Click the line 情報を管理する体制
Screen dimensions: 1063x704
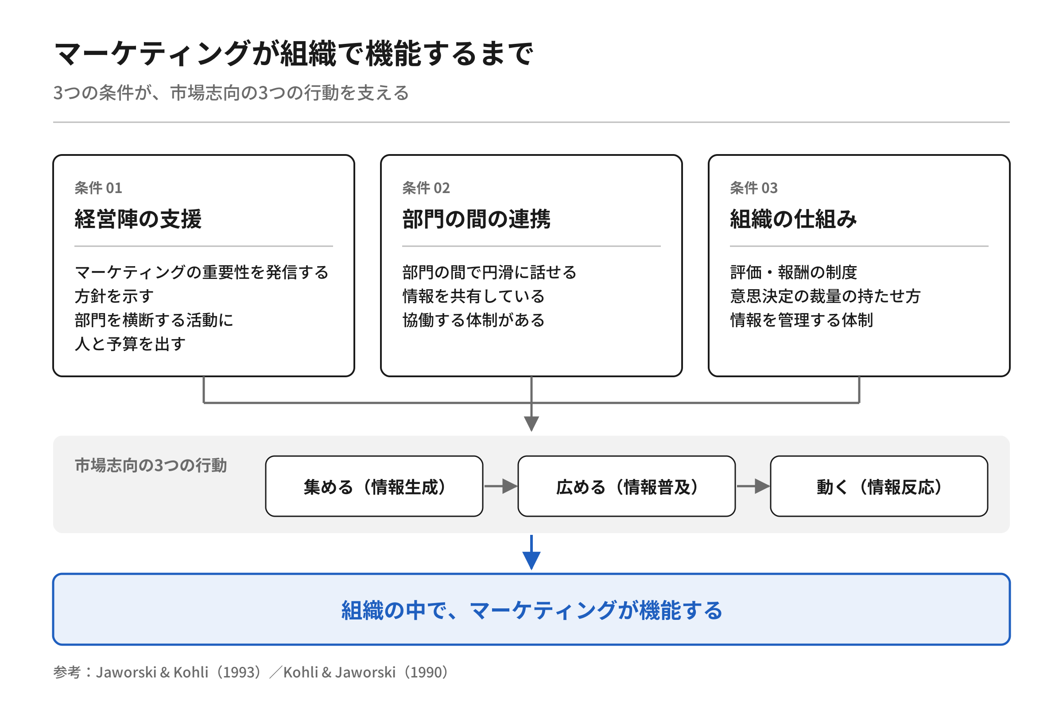tap(802, 320)
